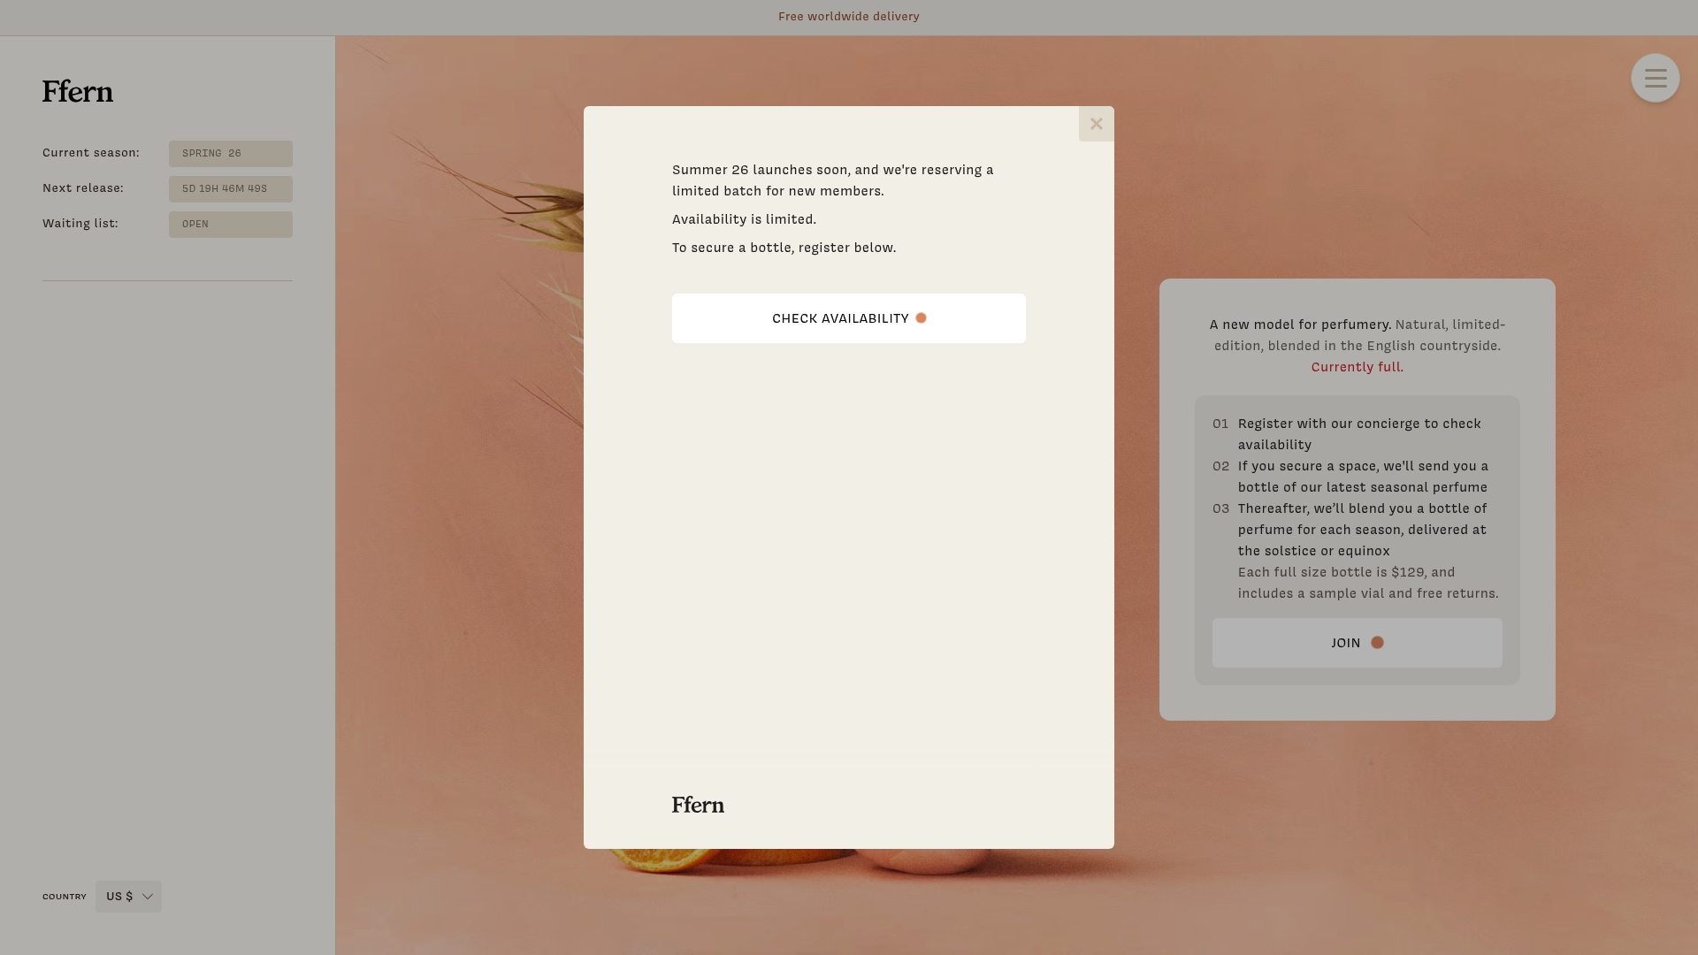Click the Join button

point(1357,643)
